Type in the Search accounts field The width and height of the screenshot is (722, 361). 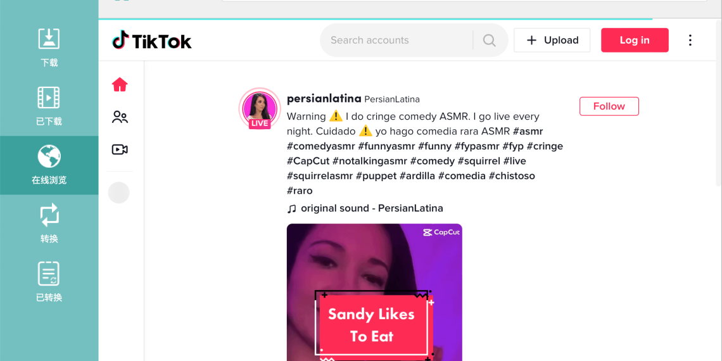396,41
